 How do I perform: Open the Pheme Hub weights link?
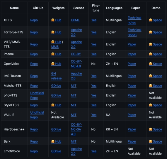tap(56, 54)
